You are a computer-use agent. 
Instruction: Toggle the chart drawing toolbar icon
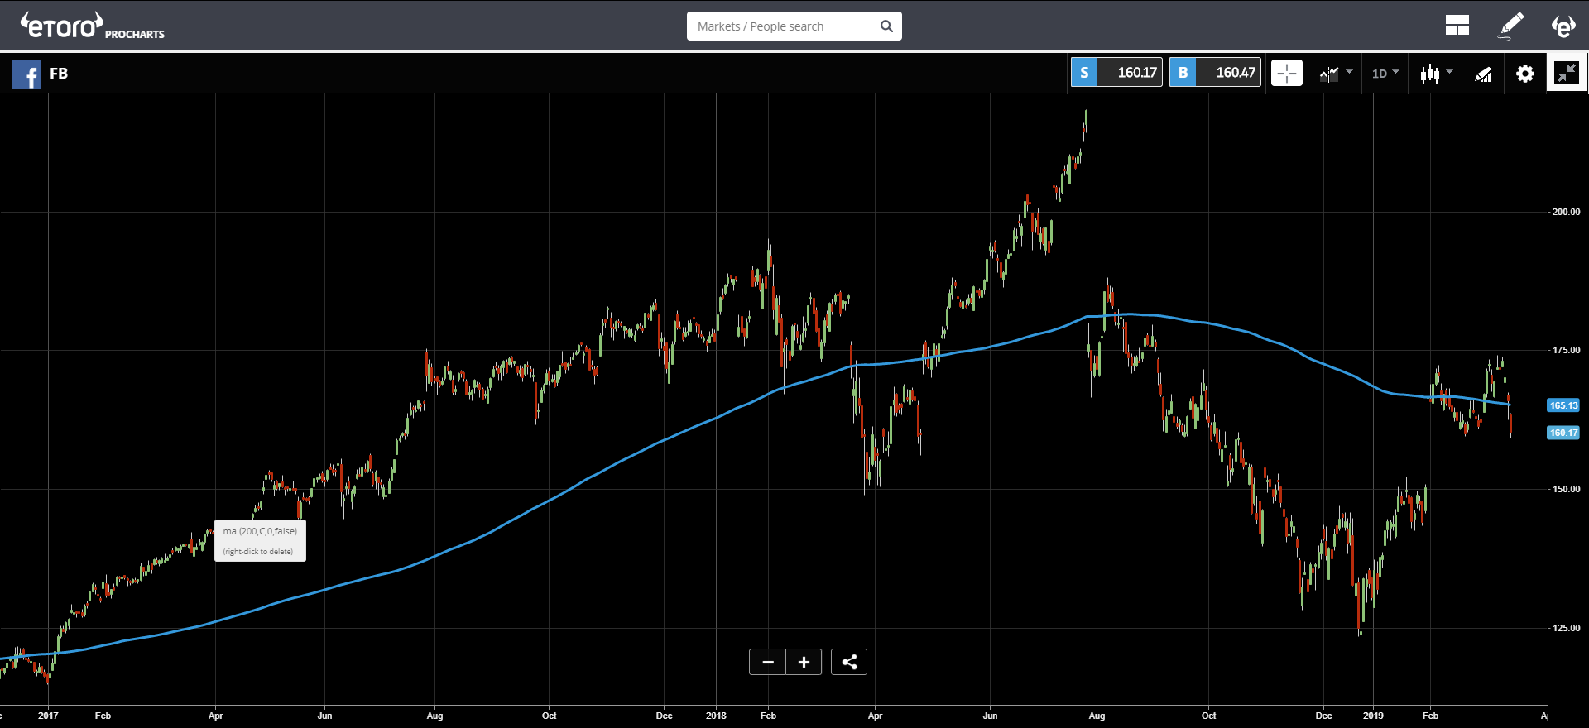tap(1483, 74)
